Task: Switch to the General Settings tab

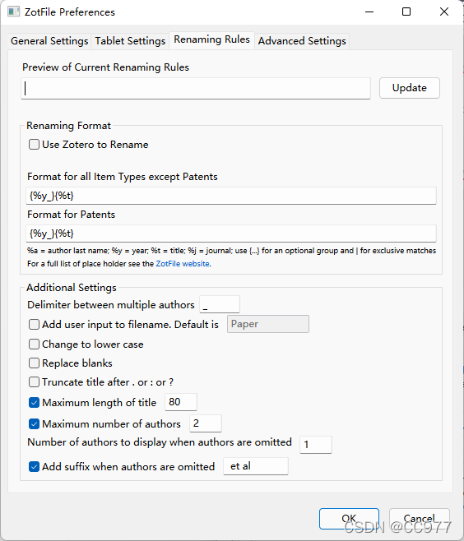Action: pyautogui.click(x=49, y=41)
